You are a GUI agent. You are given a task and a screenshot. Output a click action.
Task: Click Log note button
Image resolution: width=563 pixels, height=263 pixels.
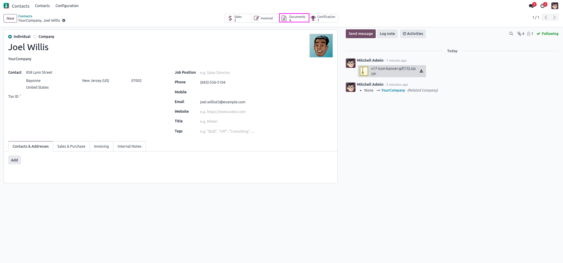tap(387, 34)
